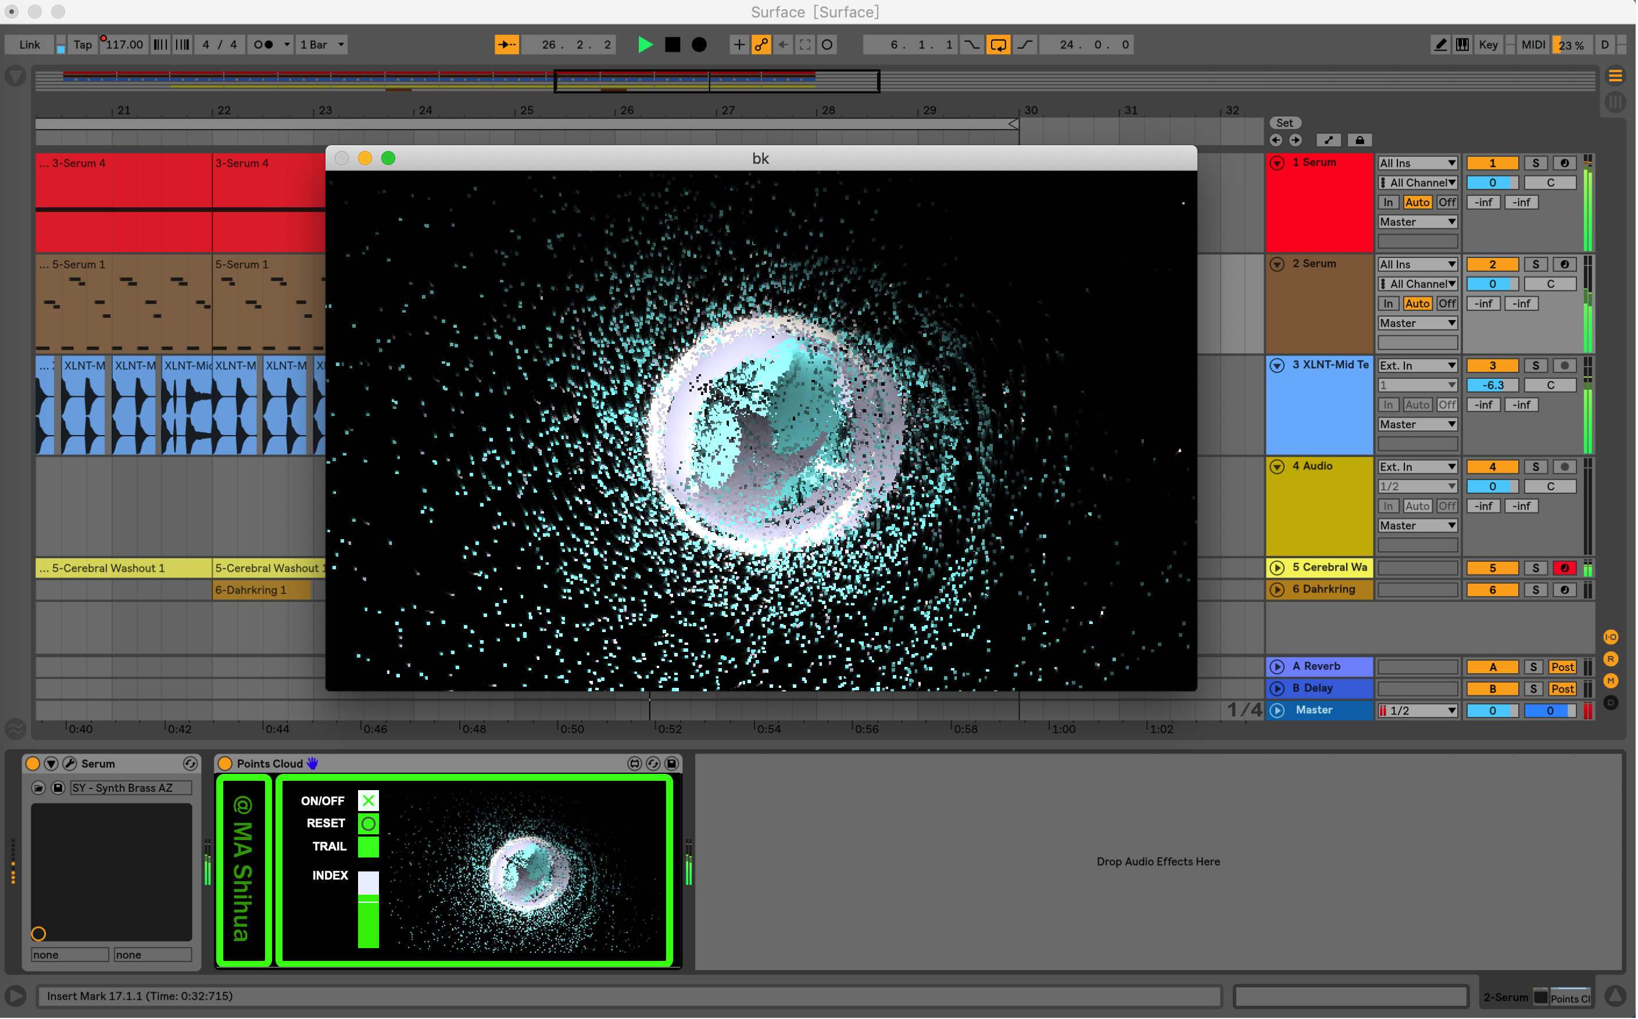Image resolution: width=1638 pixels, height=1019 pixels.
Task: Toggle the Points Cloud ON/OFF checkbox
Action: pos(368,801)
